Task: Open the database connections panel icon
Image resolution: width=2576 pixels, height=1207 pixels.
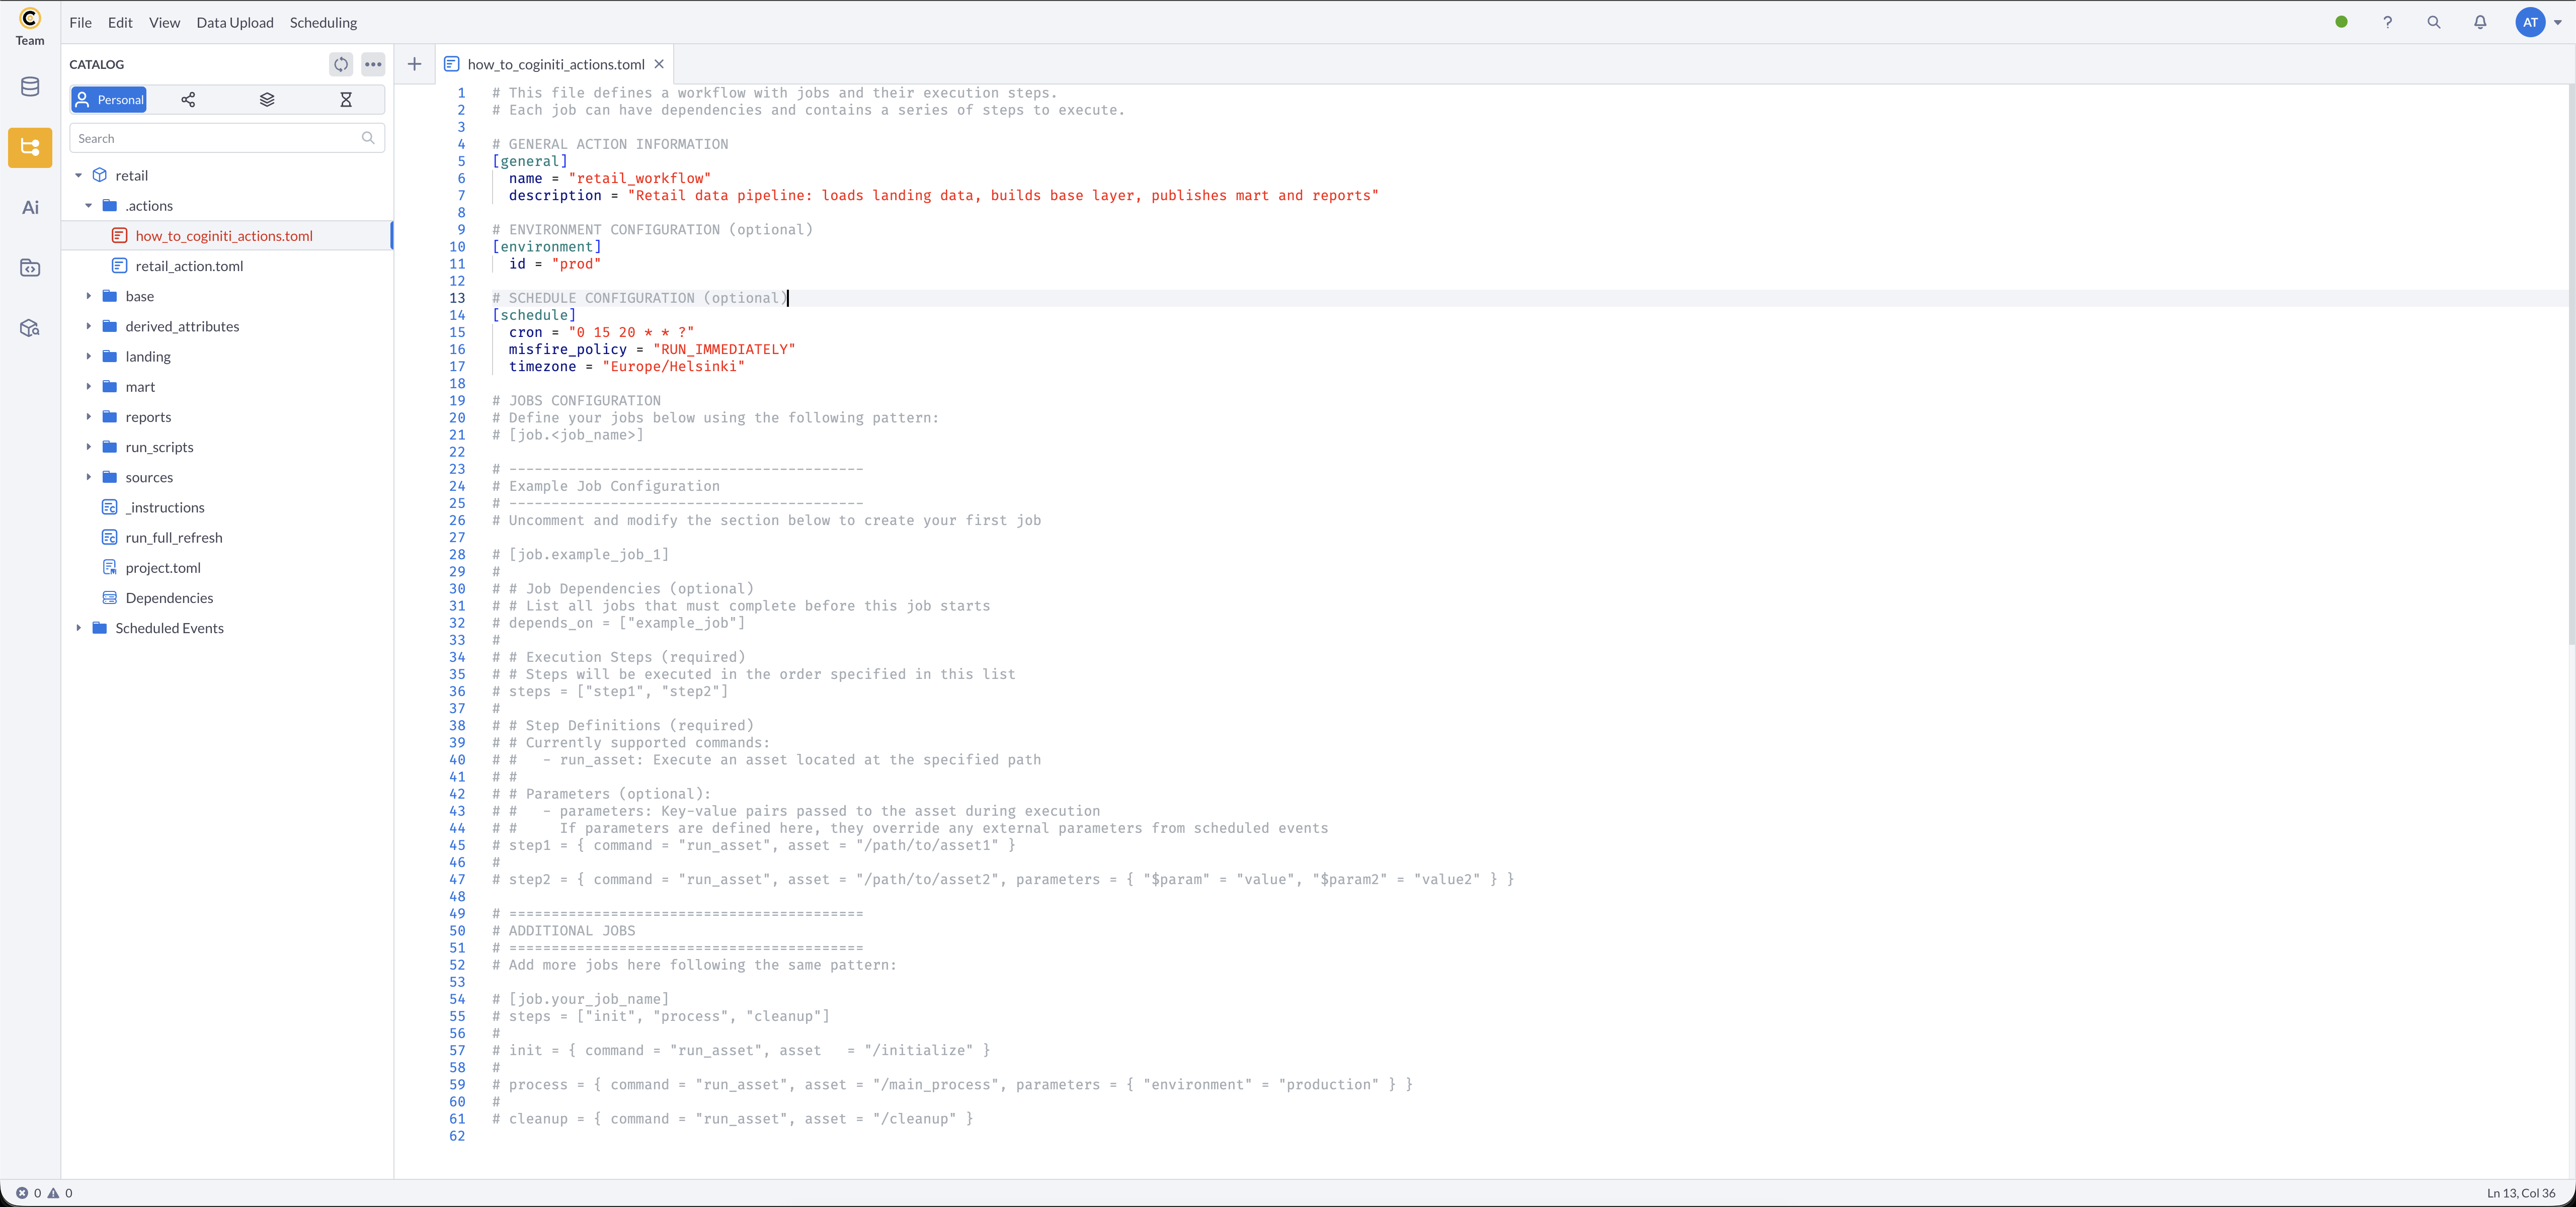Action: coord(29,87)
